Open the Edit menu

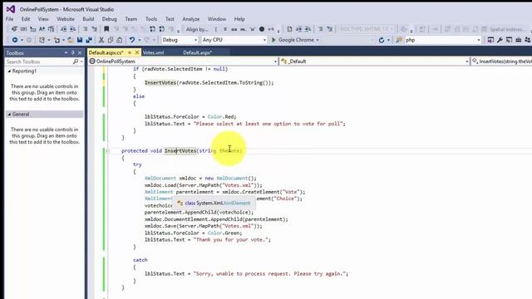click(x=26, y=19)
